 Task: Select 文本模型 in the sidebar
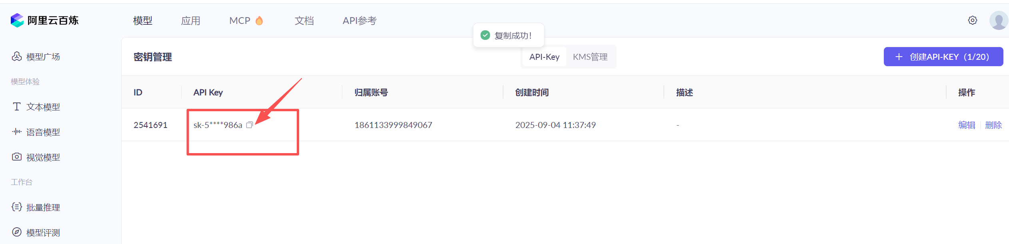(43, 107)
